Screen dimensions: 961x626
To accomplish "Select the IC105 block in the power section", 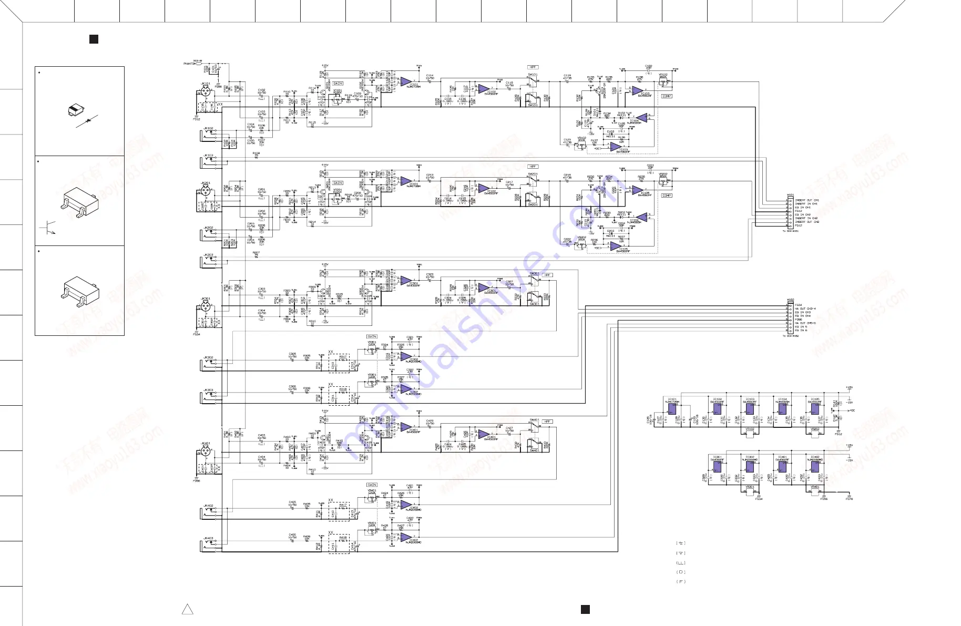I will [x=814, y=408].
